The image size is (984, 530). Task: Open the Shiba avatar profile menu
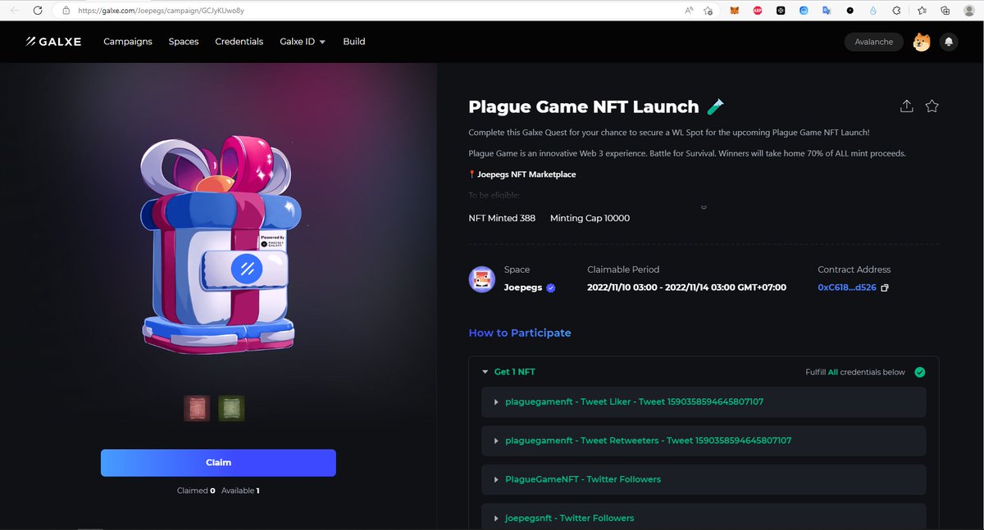922,42
